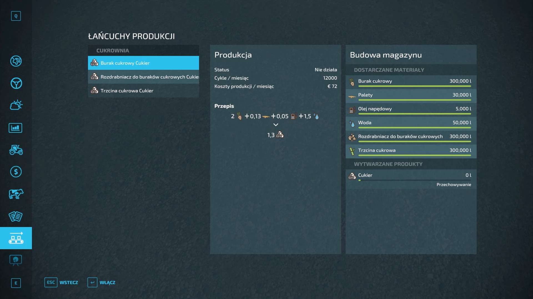Screen dimensions: 533x299
Task: Select Rozdrabniacz do buraków cukrowych Cukier
Action: coord(143,77)
